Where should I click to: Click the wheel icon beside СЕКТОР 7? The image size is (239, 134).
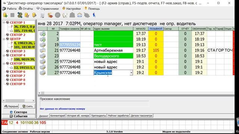click(x=7, y=76)
